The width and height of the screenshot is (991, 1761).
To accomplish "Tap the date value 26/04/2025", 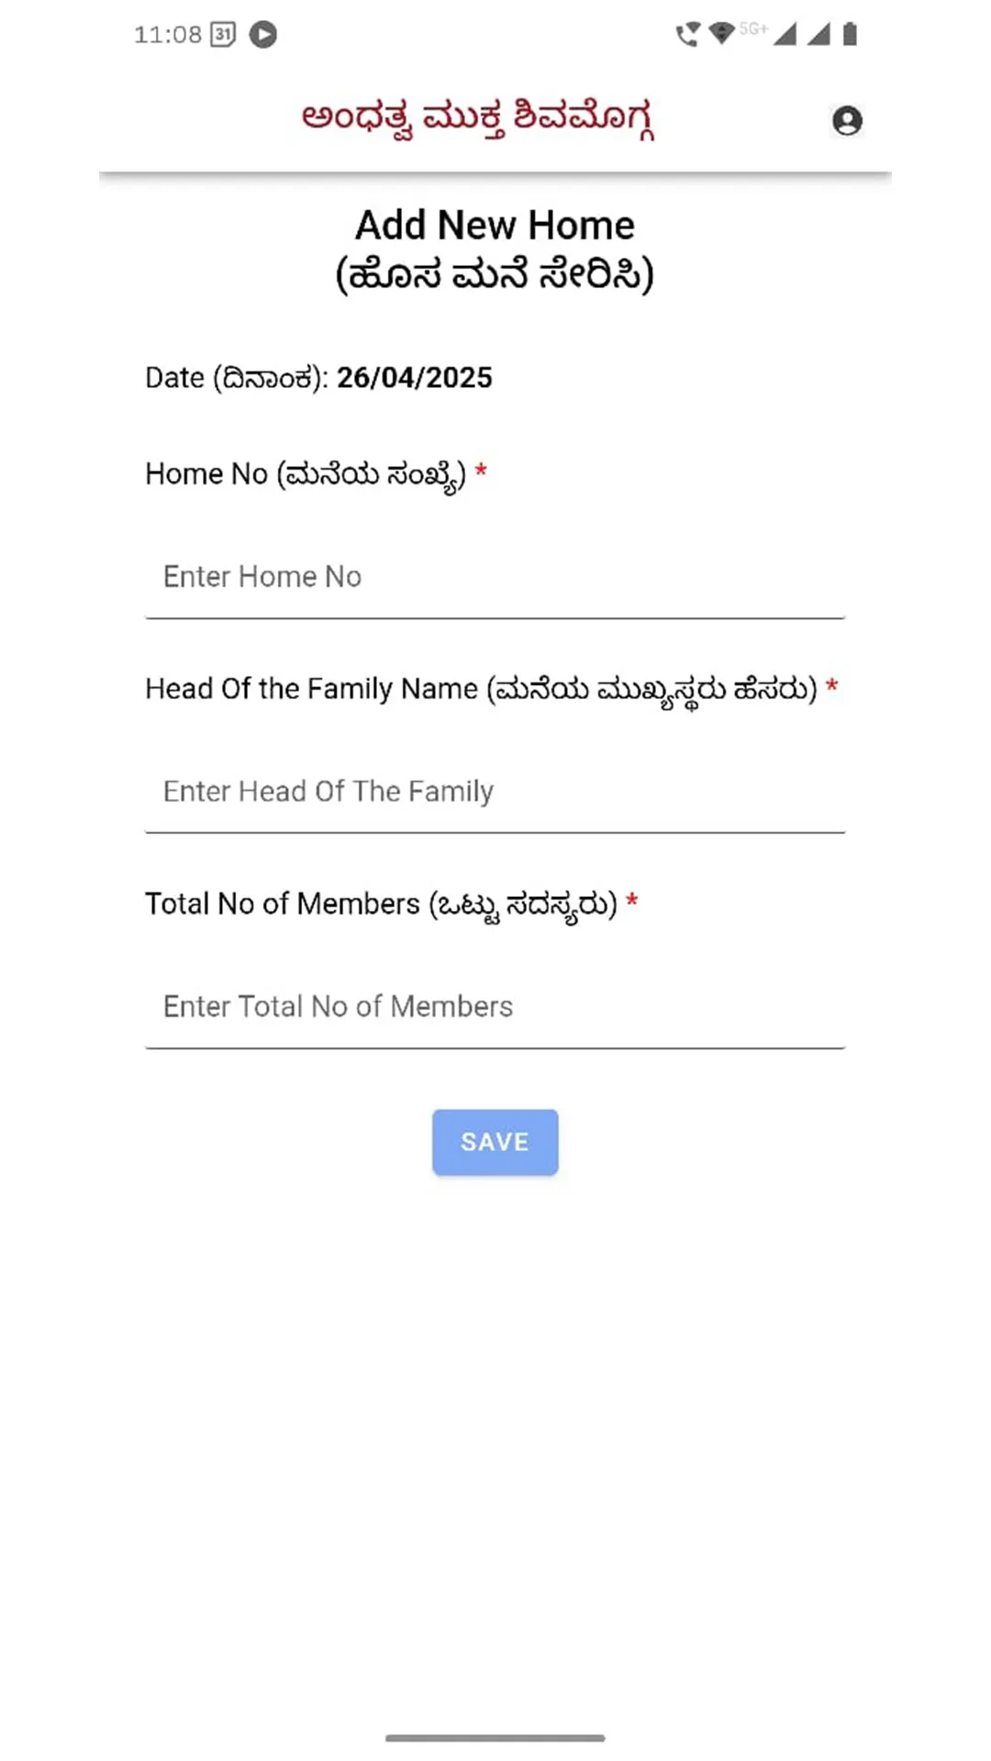I will (414, 378).
